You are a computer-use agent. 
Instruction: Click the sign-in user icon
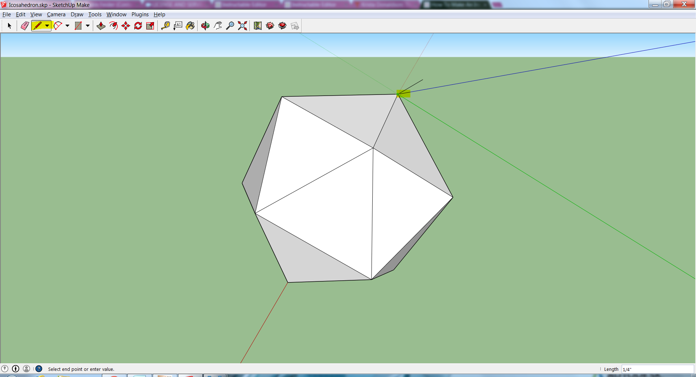coord(26,369)
